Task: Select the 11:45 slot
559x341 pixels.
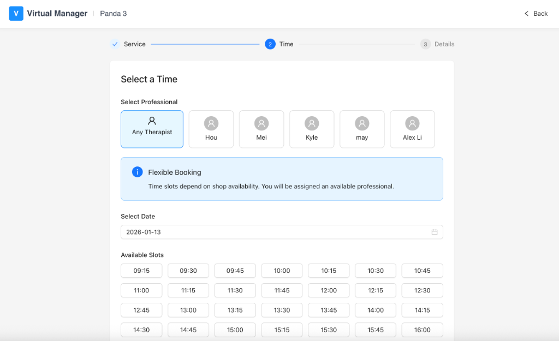Action: tap(282, 290)
